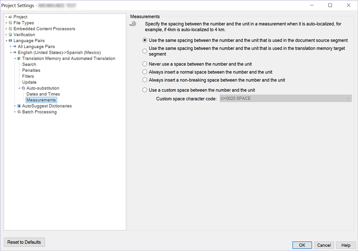The image size is (358, 251).
Task: Click the Reset to Defaults button
Action: (x=24, y=242)
